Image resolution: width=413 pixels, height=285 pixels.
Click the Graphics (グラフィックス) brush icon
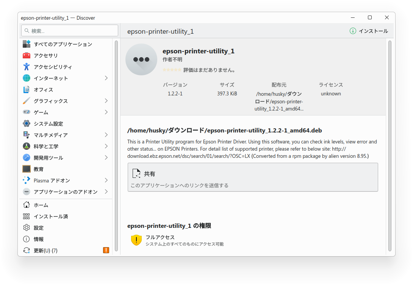(x=27, y=101)
